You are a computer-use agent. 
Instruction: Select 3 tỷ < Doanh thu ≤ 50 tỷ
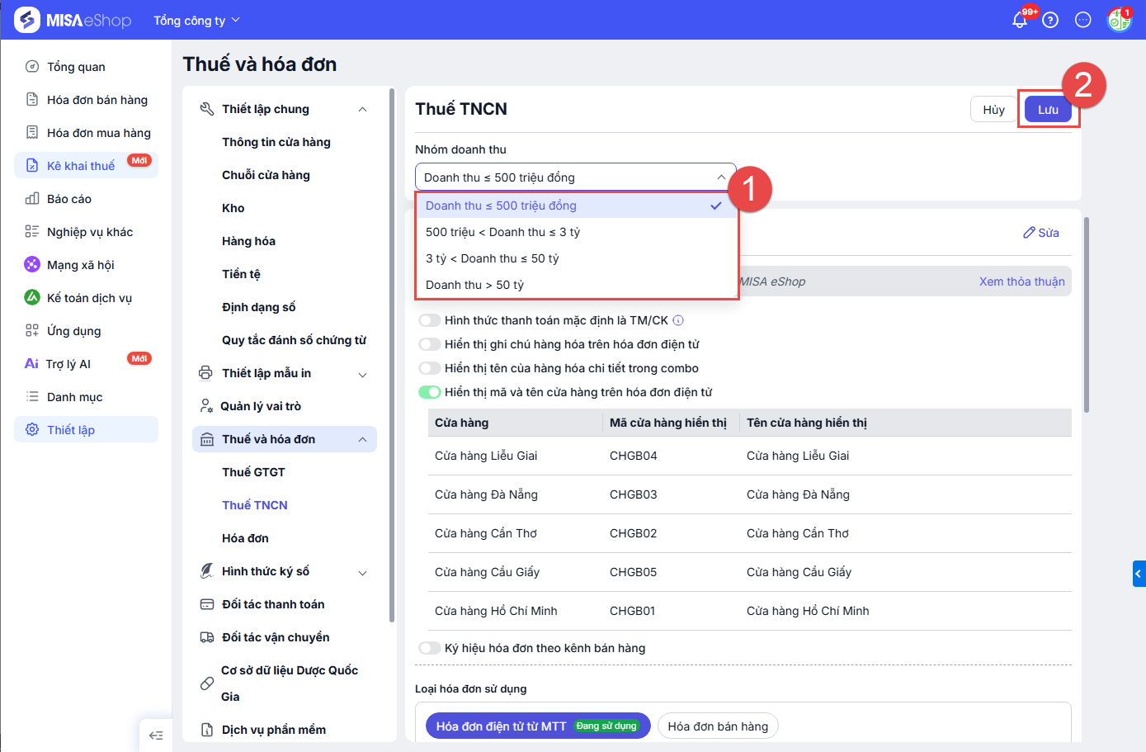[x=575, y=258]
